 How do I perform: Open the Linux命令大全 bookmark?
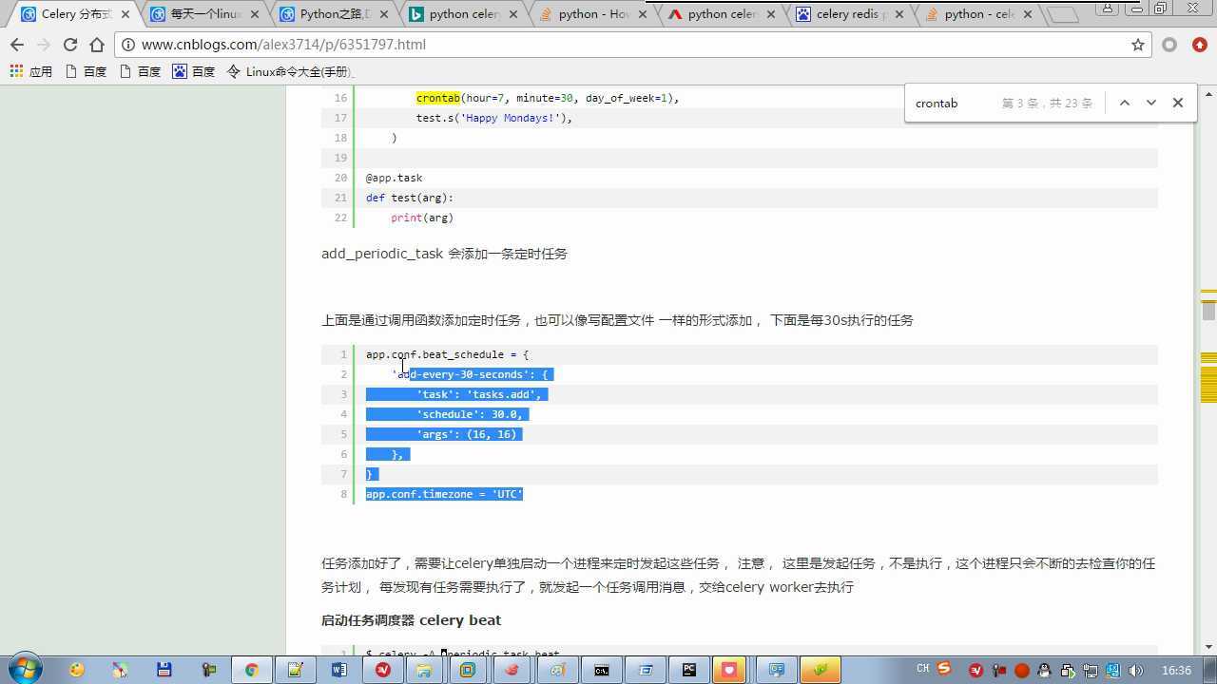(290, 71)
